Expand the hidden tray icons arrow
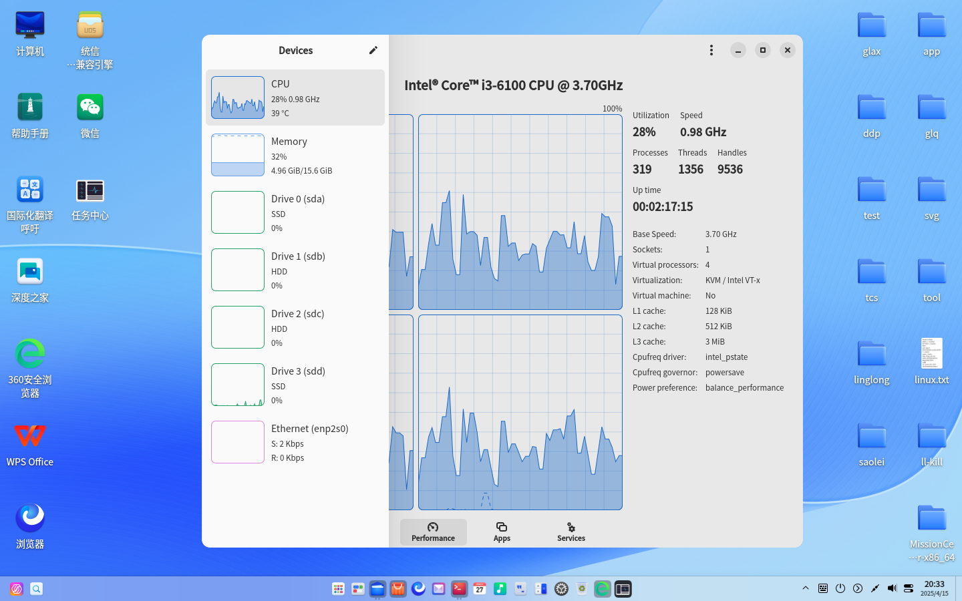Screen dimensions: 962x601 click(806, 588)
